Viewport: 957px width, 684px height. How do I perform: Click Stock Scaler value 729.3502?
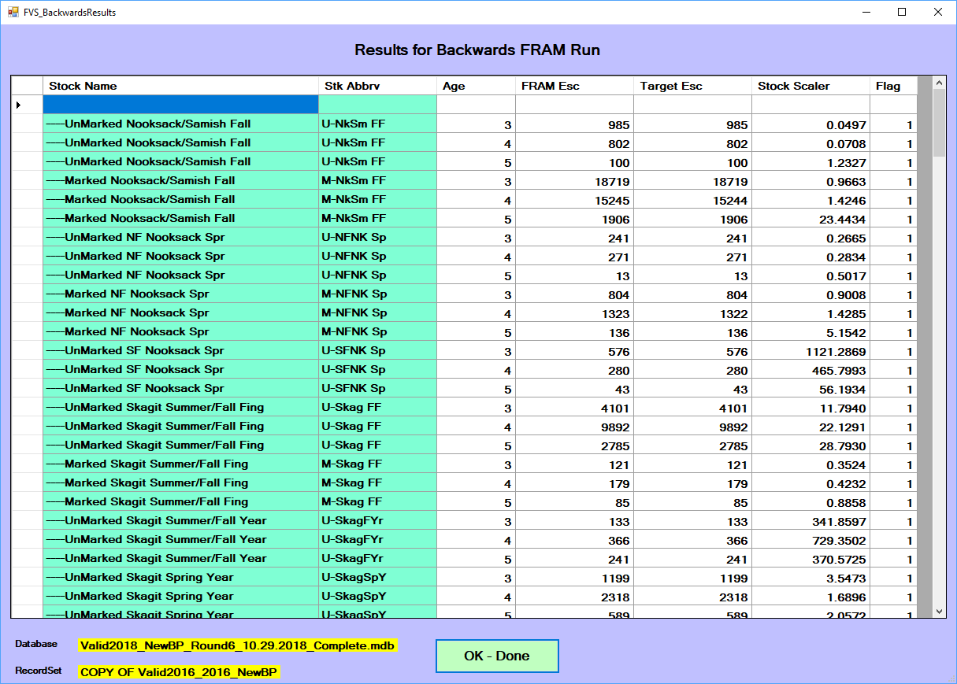(x=840, y=540)
